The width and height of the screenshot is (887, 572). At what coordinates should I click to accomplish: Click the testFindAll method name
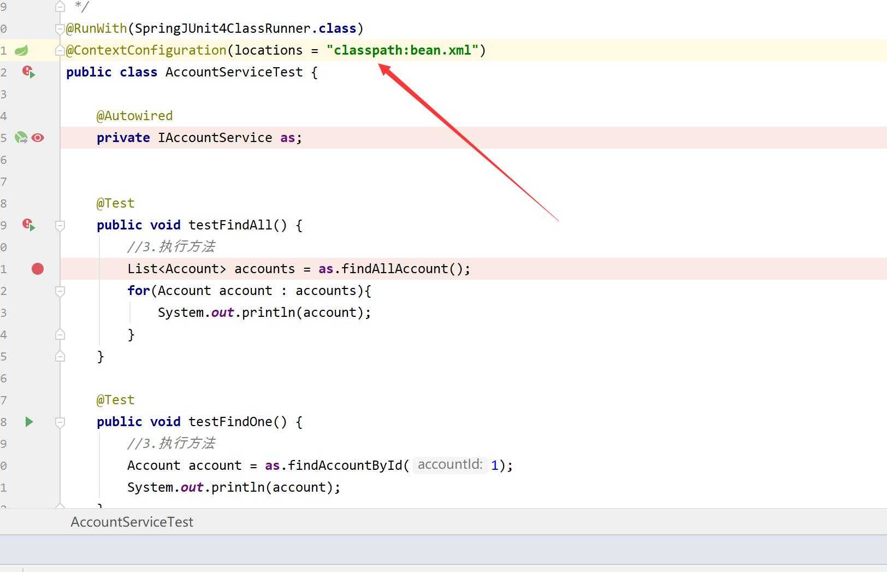point(230,225)
